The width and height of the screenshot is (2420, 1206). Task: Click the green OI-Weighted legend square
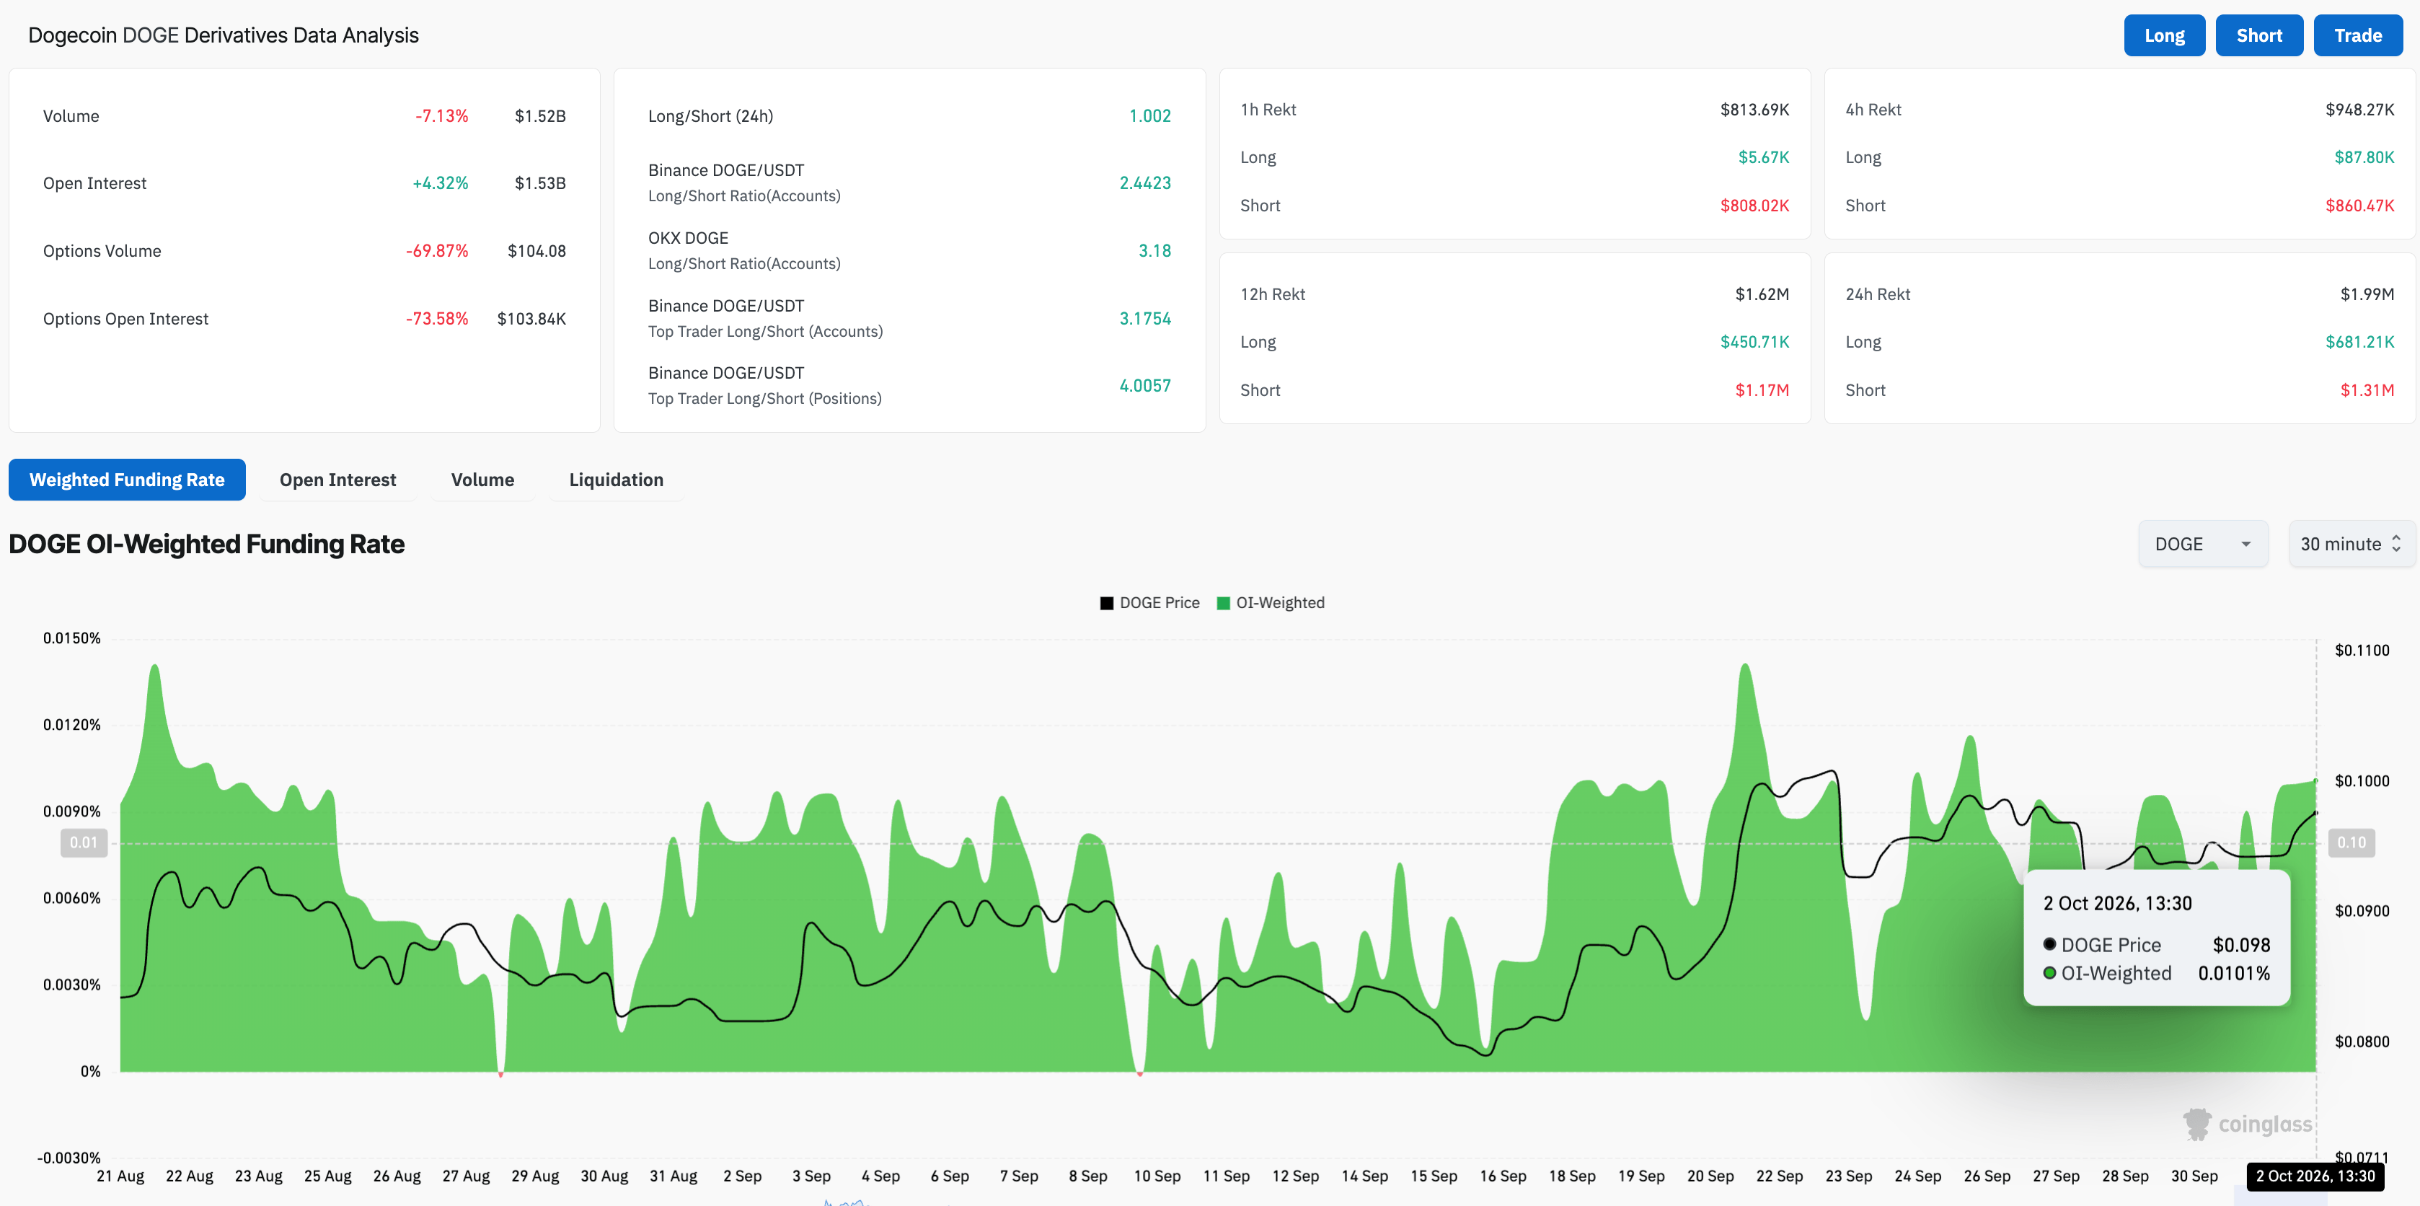click(1223, 604)
